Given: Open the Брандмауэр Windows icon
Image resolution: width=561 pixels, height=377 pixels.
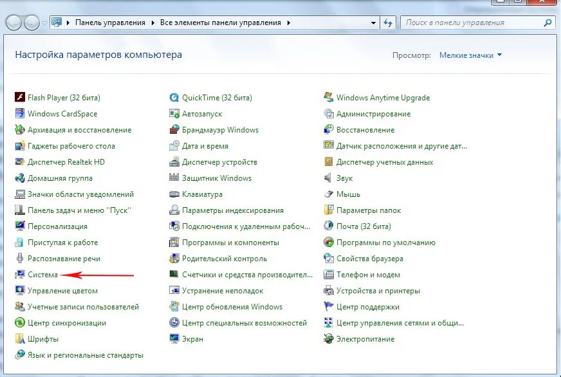Looking at the screenshot, I should coord(174,129).
